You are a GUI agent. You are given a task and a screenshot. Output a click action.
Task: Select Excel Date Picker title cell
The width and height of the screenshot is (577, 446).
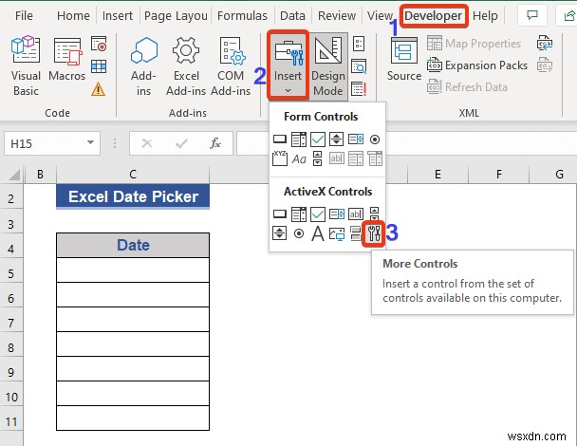coord(133,196)
